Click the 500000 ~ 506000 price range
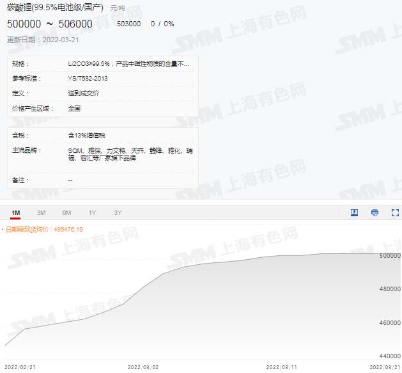402x373 pixels. (x=50, y=24)
